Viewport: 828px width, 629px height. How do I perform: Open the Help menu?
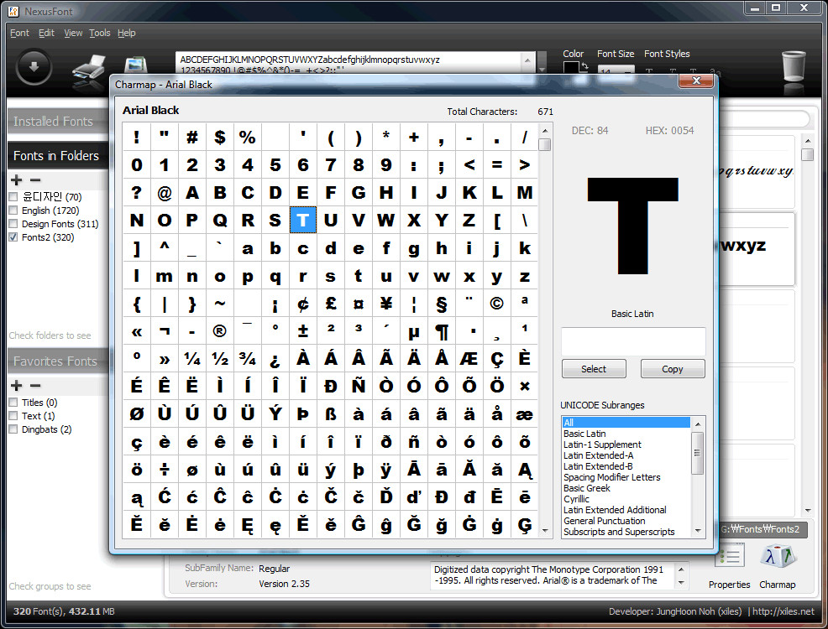click(126, 33)
